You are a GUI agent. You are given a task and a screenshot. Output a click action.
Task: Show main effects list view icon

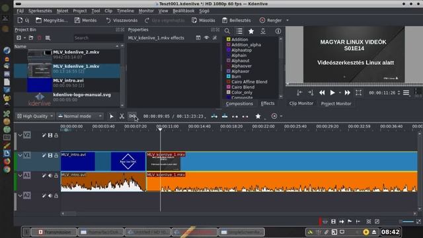(x=239, y=31)
